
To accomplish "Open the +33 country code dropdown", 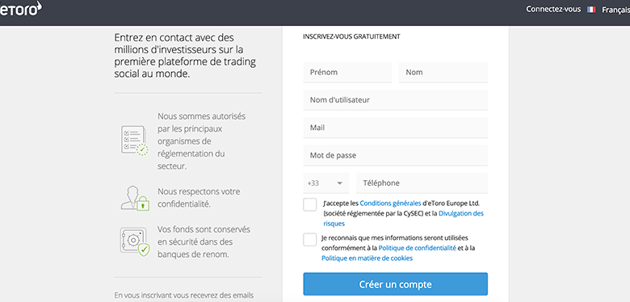I will tap(326, 183).
